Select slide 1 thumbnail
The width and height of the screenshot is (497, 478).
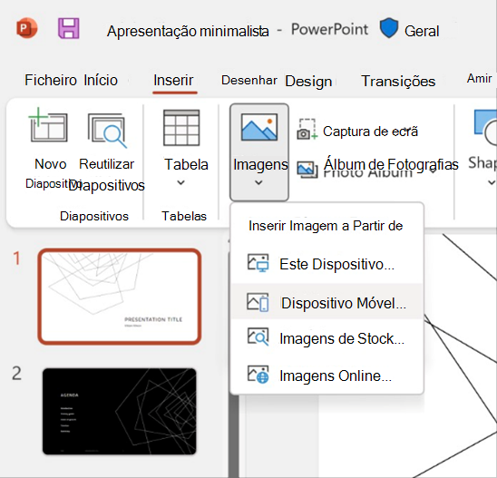click(x=120, y=297)
